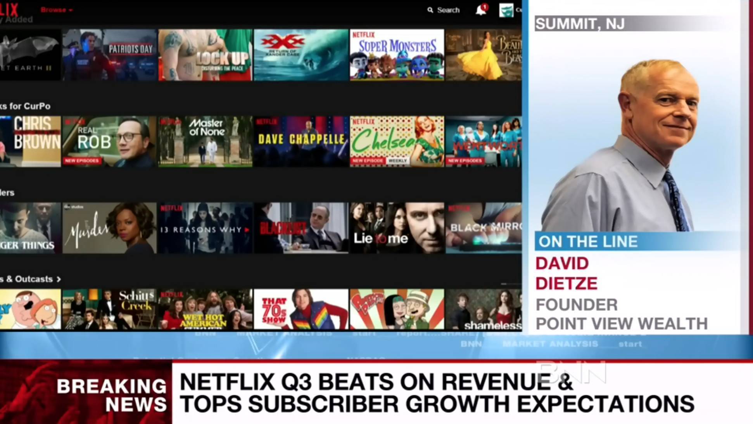753x424 pixels.
Task: Click the BREAKING NEWS banner
Action: tap(86, 394)
